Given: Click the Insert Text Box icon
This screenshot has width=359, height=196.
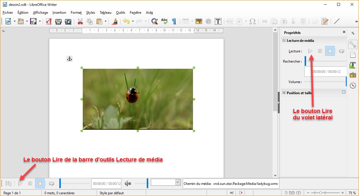Looking at the screenshot, I should [x=218, y=21].
